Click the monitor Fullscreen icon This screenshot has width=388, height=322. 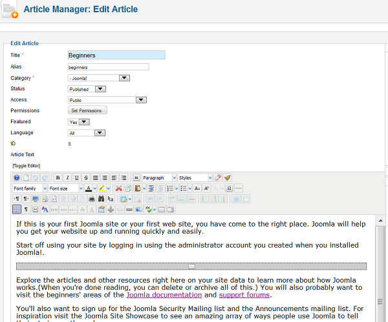36,199
